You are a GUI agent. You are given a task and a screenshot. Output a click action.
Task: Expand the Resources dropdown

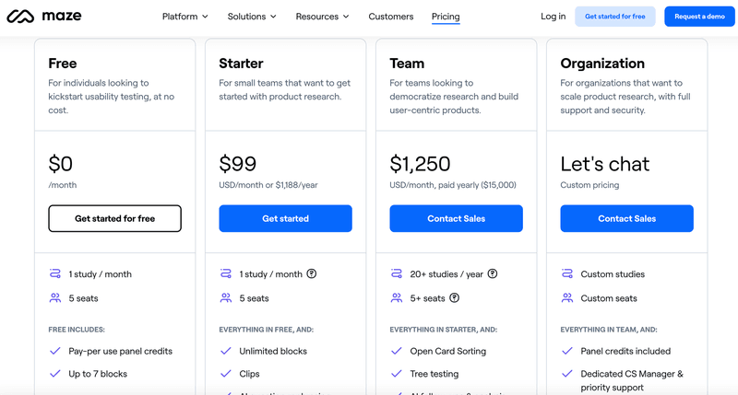pos(322,17)
